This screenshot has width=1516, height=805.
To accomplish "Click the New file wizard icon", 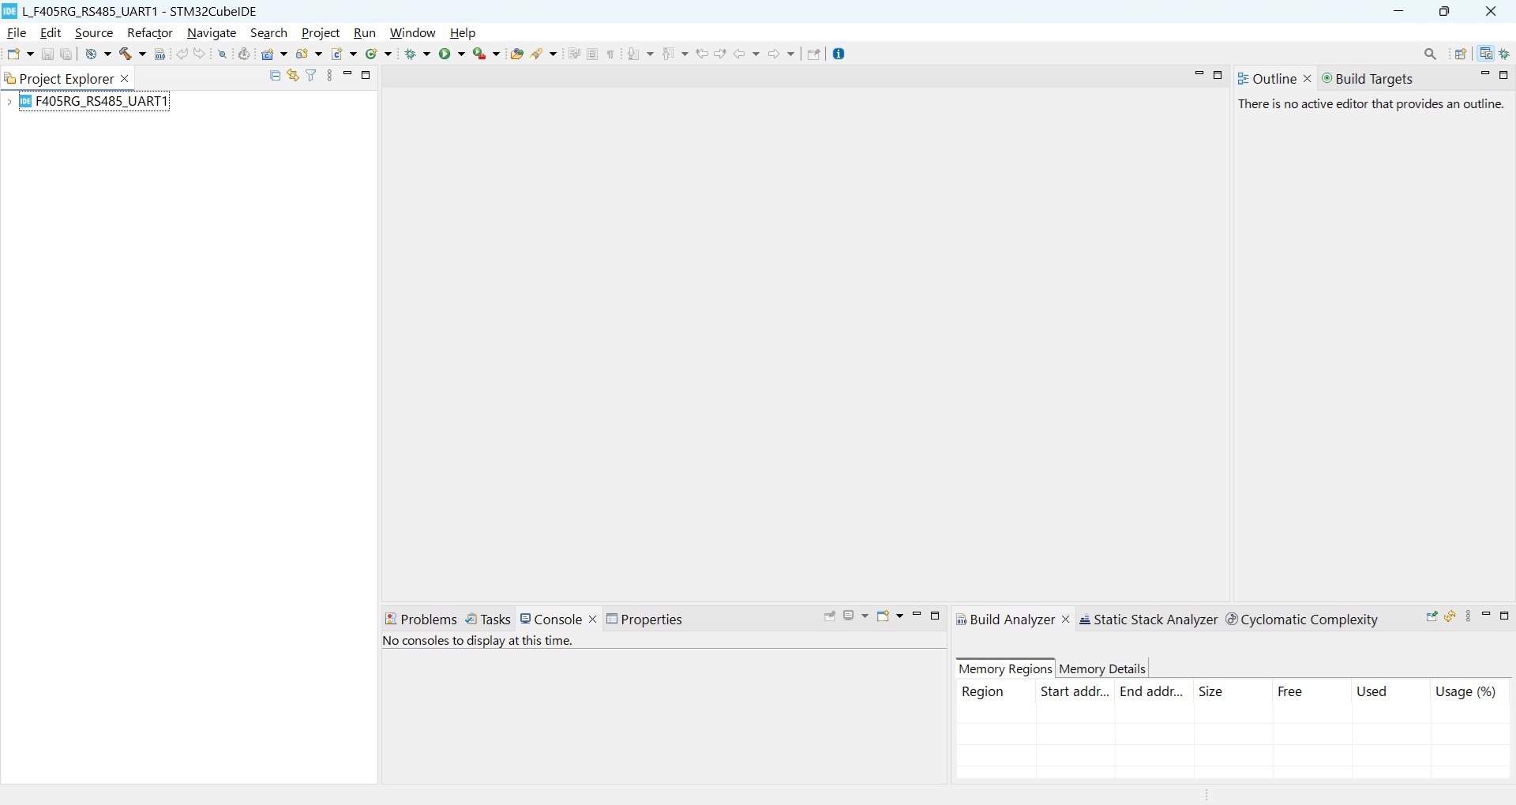I will 14,54.
